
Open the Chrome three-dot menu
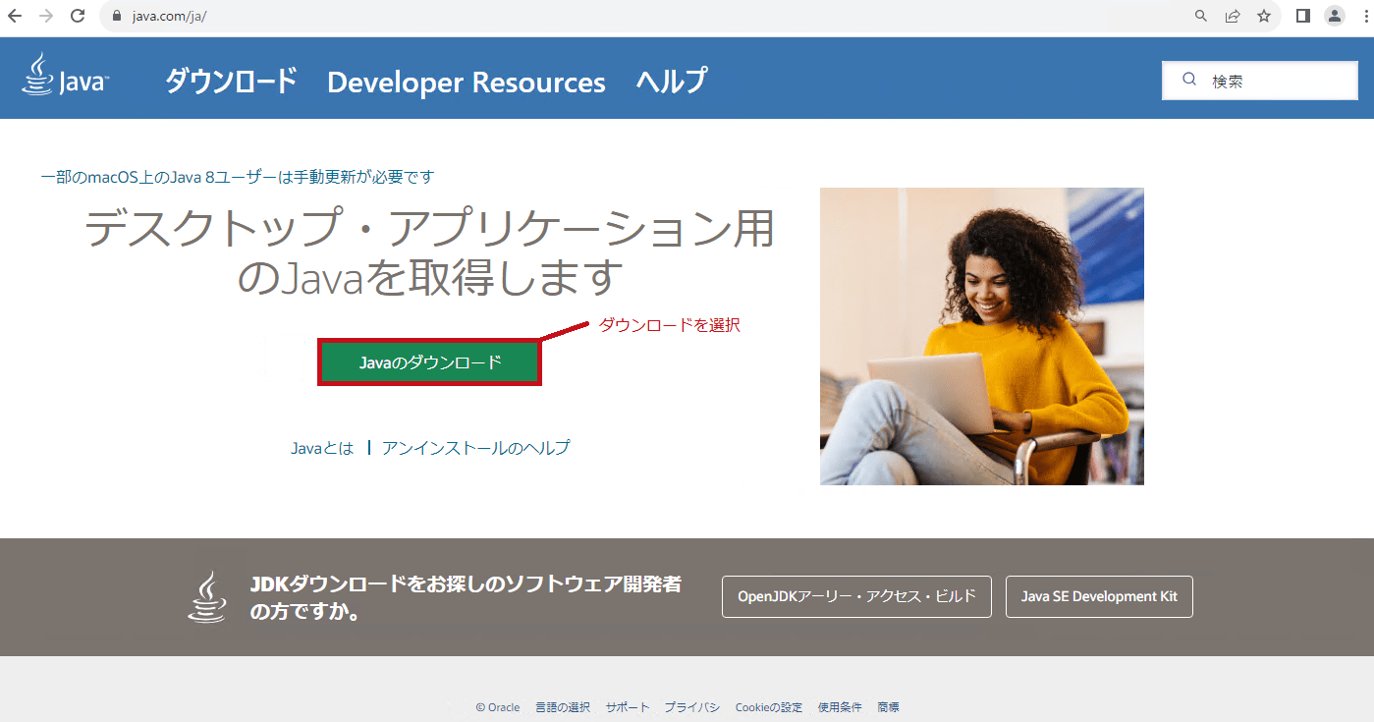pyautogui.click(x=1365, y=16)
